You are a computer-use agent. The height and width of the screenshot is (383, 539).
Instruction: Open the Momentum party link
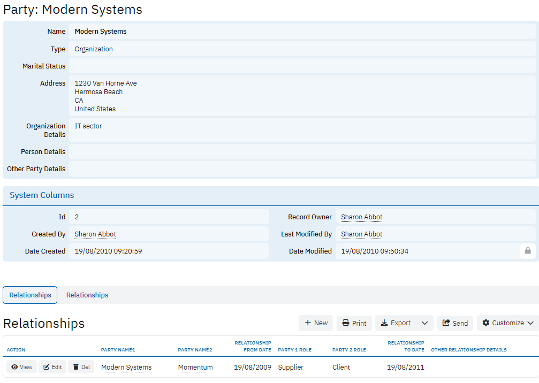click(x=195, y=367)
